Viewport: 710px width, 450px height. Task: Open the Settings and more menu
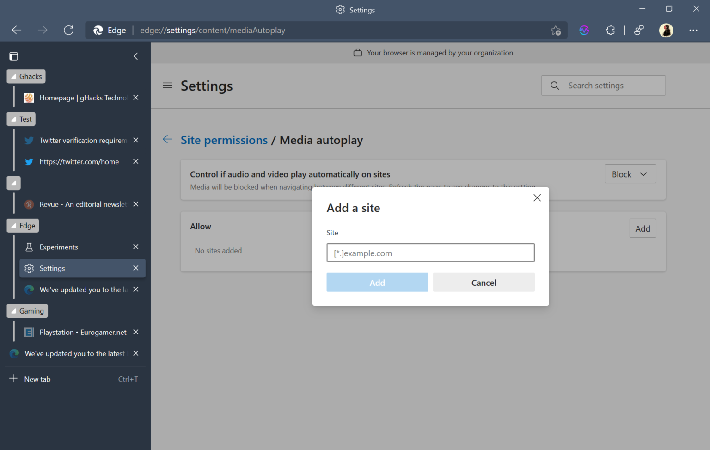[693, 30]
